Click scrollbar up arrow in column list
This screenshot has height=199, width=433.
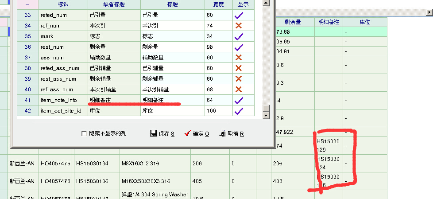point(266,4)
